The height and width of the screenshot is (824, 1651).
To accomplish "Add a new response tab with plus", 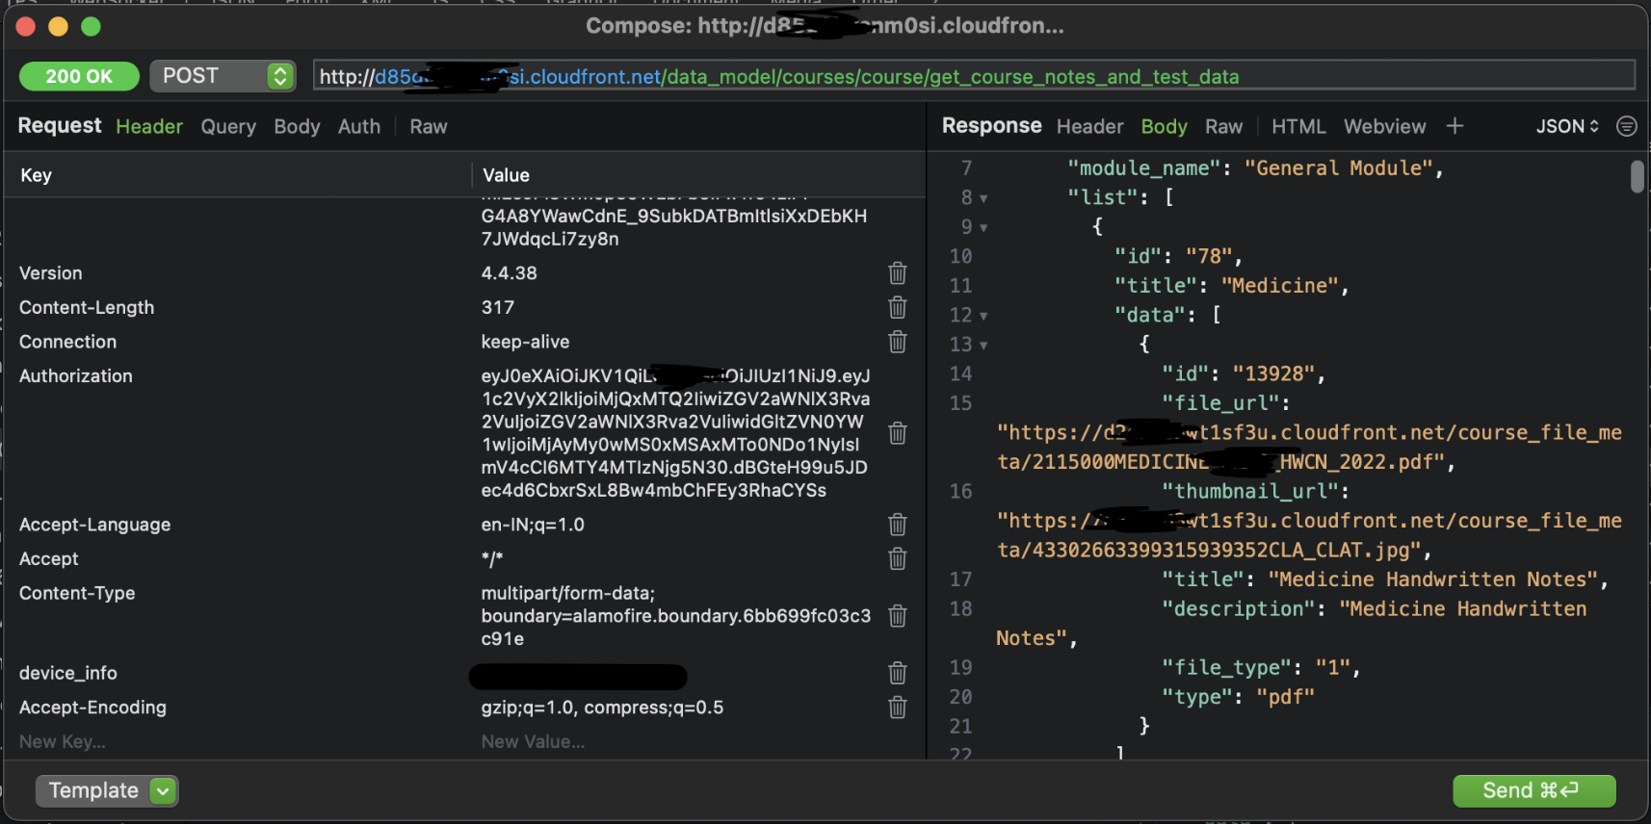I will coord(1454,126).
